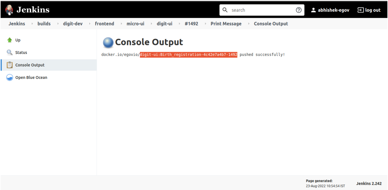The height and width of the screenshot is (190, 388).
Task: Click the Jenkins butler logo icon
Action: [9, 10]
